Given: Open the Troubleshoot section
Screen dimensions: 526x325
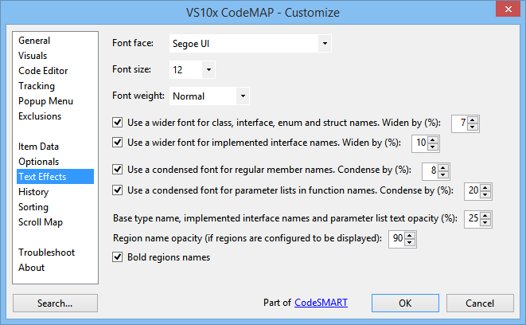Looking at the screenshot, I should 47,253.
